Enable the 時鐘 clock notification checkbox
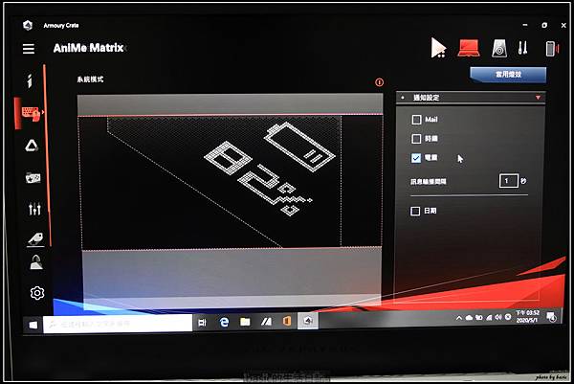 (x=416, y=139)
